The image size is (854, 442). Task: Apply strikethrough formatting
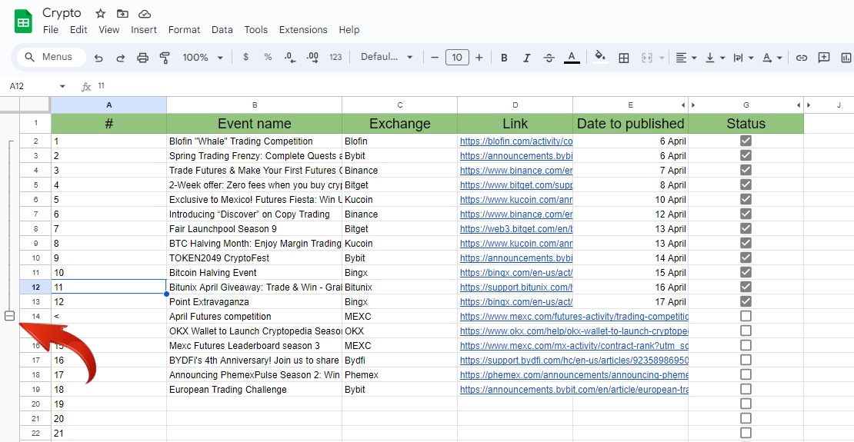pos(549,58)
